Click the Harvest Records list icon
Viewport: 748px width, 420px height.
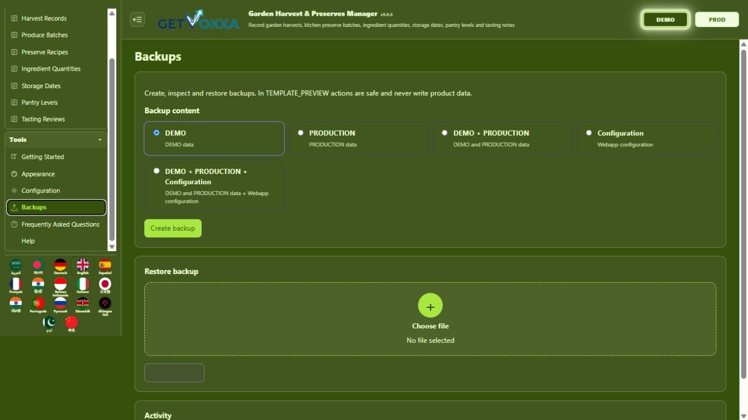(15, 19)
